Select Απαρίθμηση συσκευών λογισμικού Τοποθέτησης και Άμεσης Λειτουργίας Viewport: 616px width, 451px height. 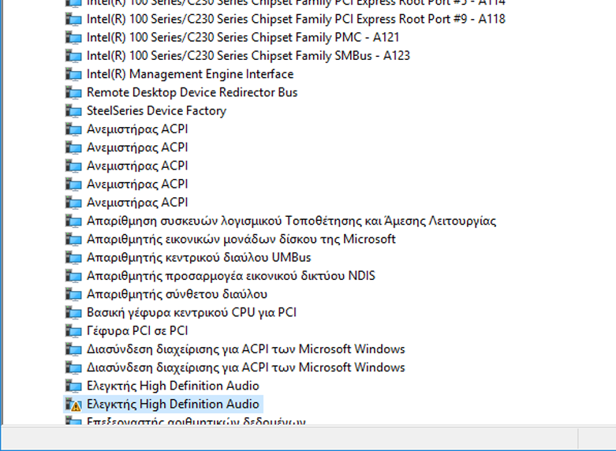[291, 221]
